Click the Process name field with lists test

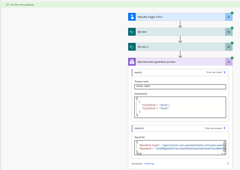(x=180, y=87)
